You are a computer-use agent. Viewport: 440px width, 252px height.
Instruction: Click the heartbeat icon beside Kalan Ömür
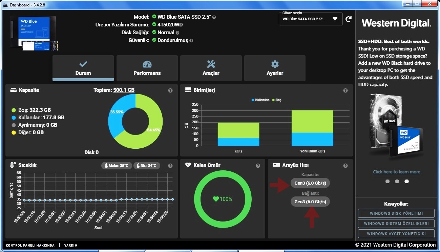188,165
